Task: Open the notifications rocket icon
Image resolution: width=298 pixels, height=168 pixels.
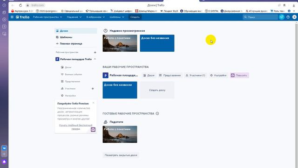Action: (282, 17)
